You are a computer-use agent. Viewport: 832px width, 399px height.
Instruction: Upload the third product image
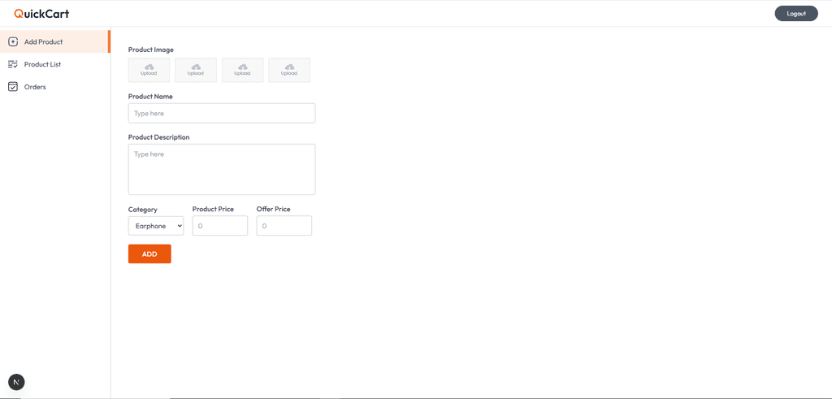click(242, 70)
